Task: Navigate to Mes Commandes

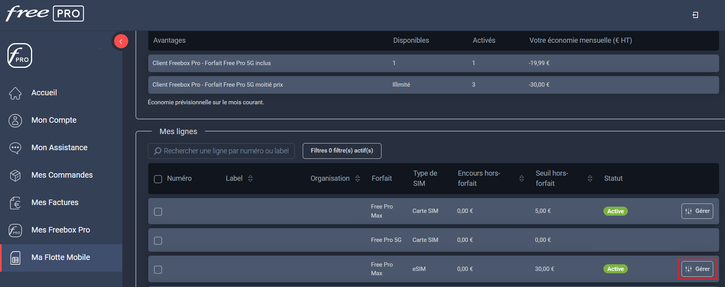Action: tap(62, 175)
